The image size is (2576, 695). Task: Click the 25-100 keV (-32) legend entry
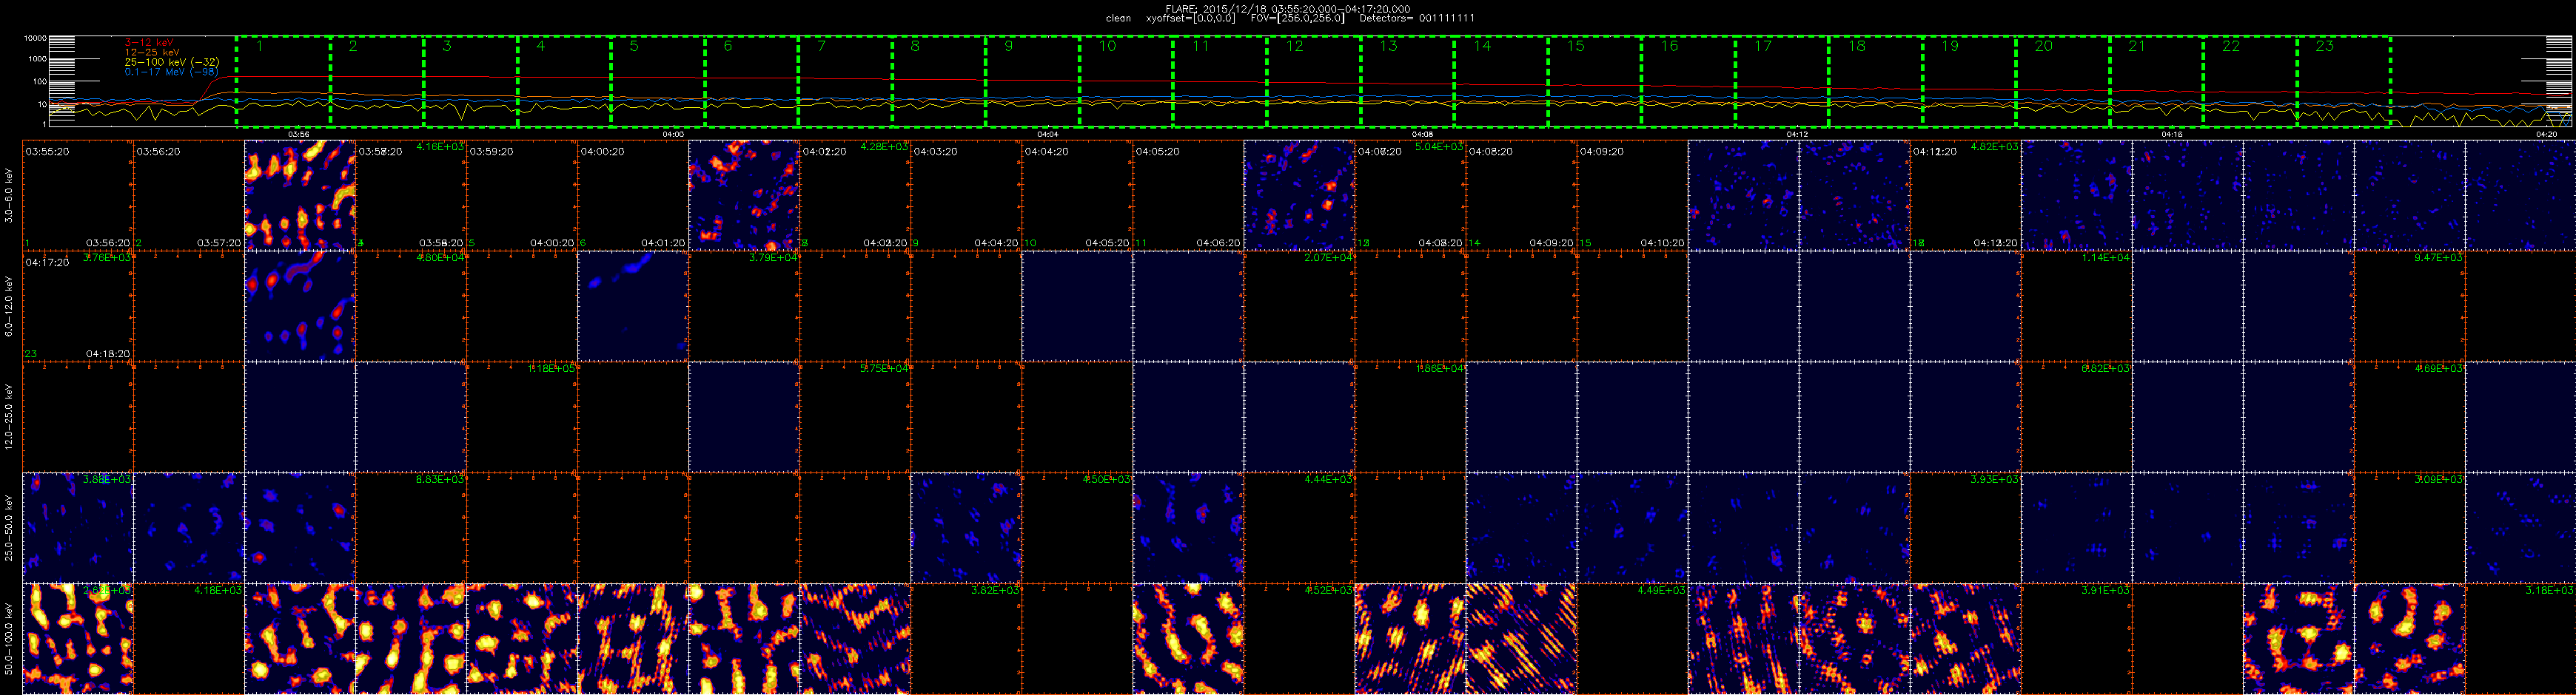[x=172, y=62]
